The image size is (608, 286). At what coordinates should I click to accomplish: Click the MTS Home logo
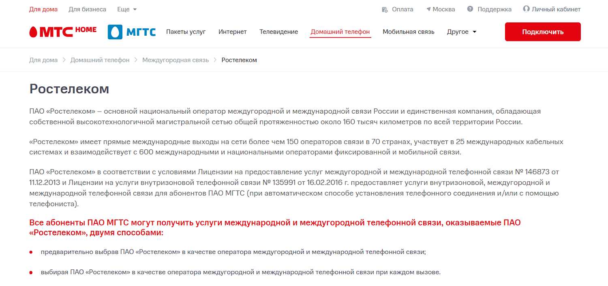pyautogui.click(x=63, y=32)
